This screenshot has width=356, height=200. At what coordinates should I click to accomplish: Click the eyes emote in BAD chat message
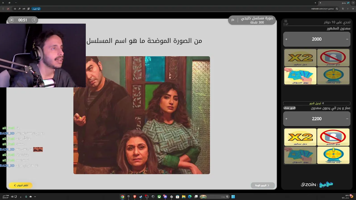point(38,149)
